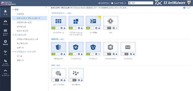Screen dimensions: 193x91
Task: Click the search input field
Action: [141, 3]
